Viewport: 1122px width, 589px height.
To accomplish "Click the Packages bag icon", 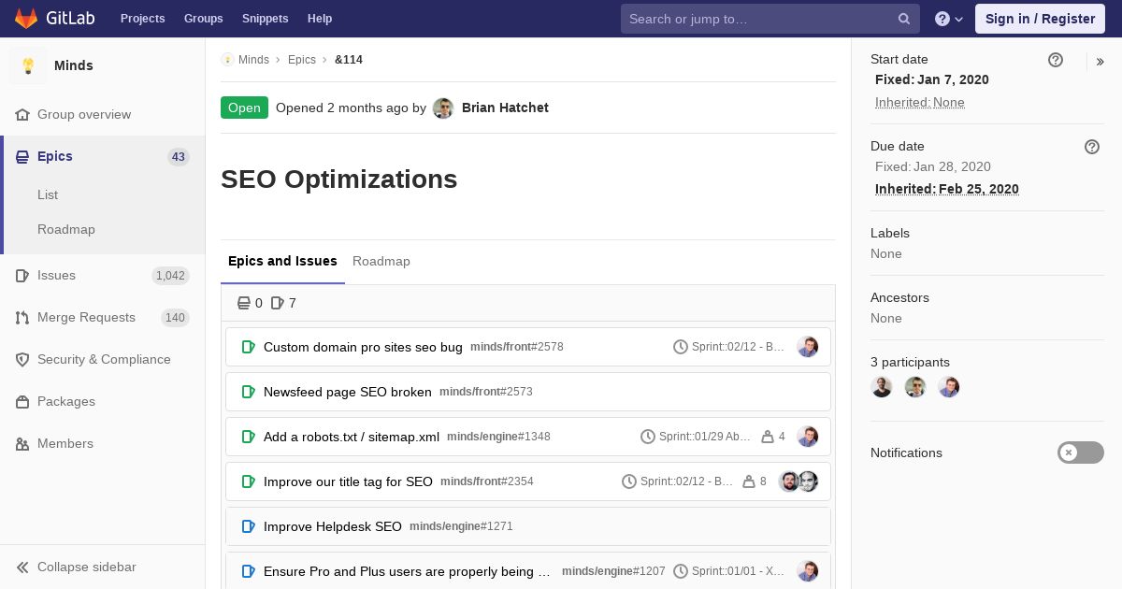I will (22, 401).
